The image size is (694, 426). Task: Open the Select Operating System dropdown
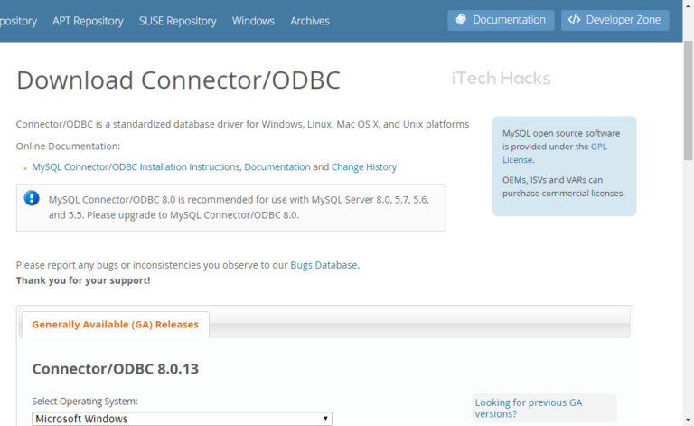point(182,419)
